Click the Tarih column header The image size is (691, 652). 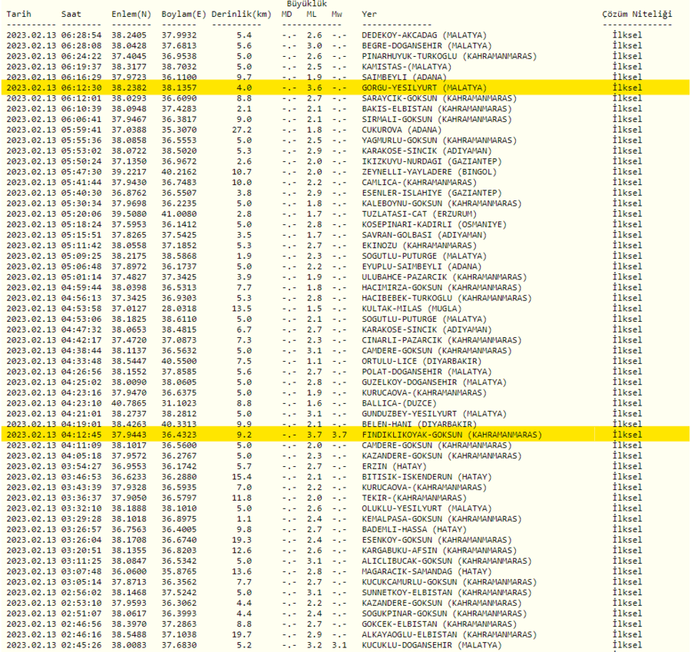[18, 14]
